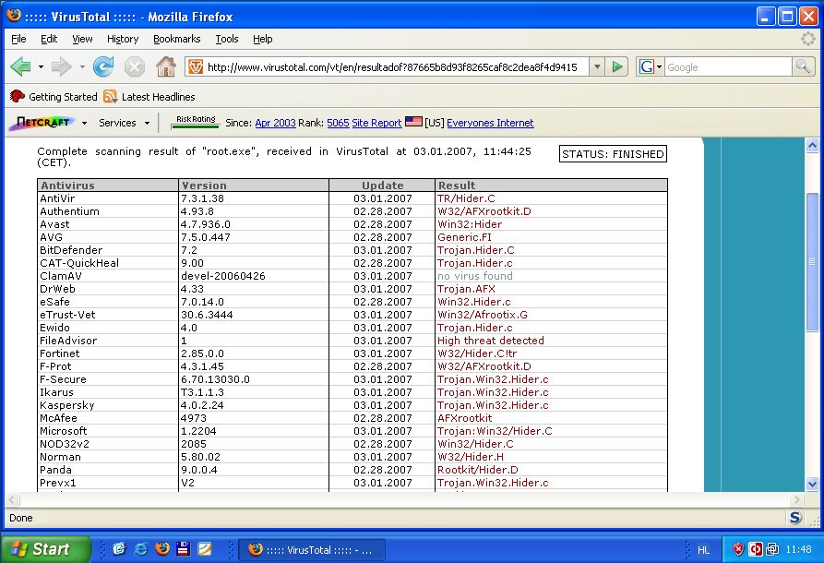
Task: Click the green Go arrow beside the URL
Action: [x=617, y=66]
